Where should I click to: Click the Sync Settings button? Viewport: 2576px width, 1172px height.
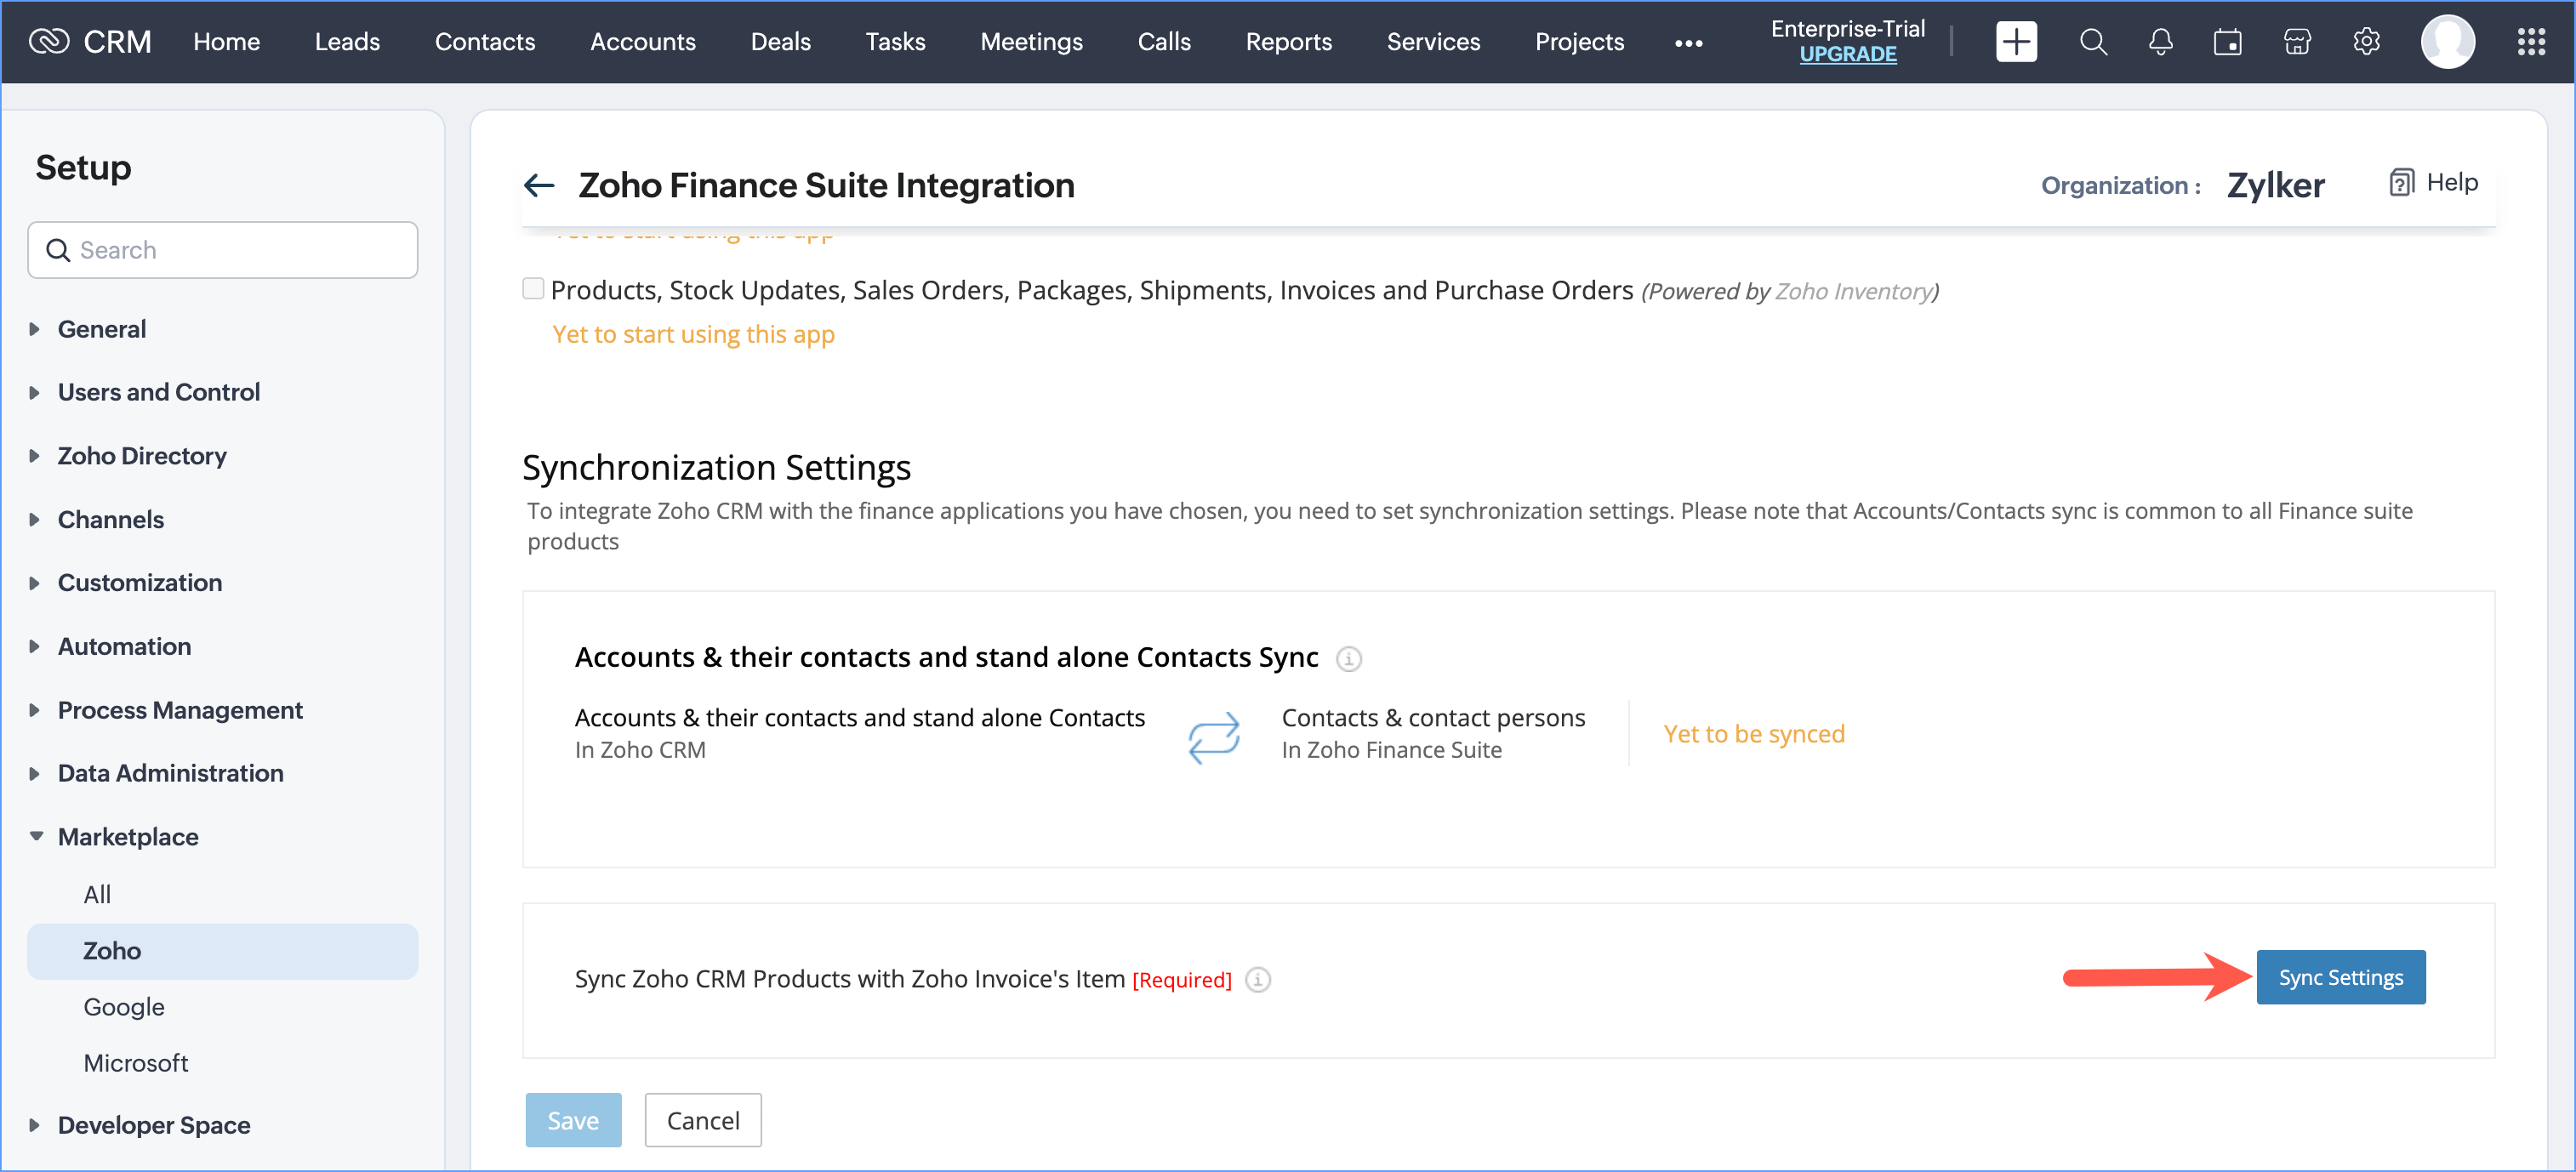coord(2340,977)
